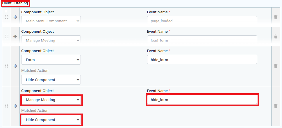Expand the load_form event row
Screen dimensions: 282x128
point(6,36)
